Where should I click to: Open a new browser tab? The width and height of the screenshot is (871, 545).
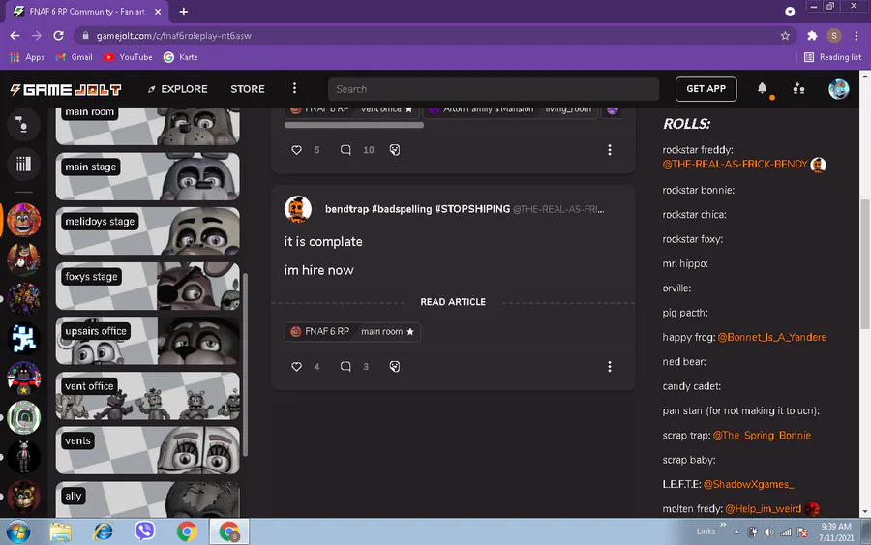183,11
